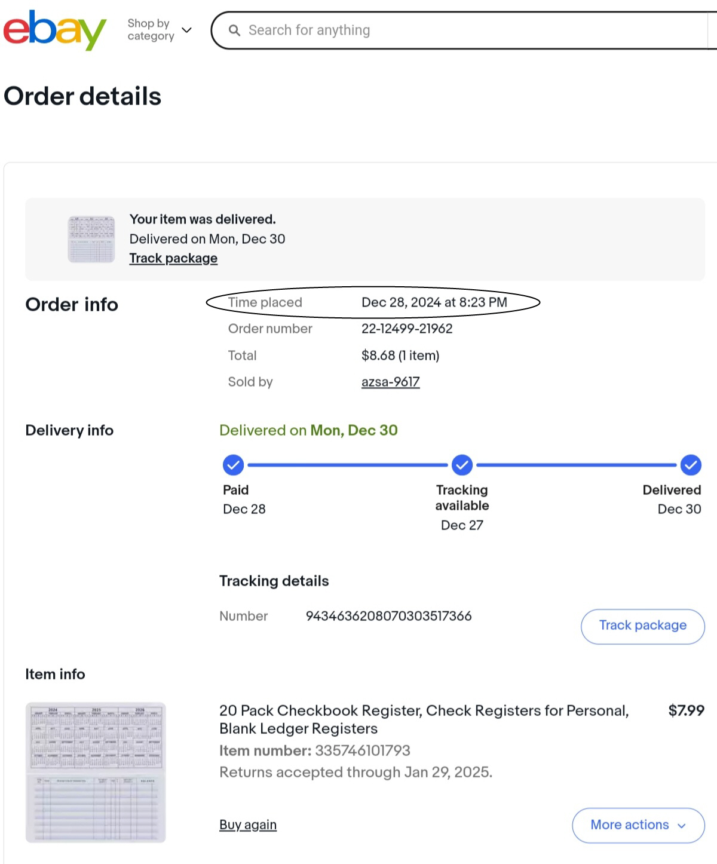Open the More actions dropdown

[638, 825]
